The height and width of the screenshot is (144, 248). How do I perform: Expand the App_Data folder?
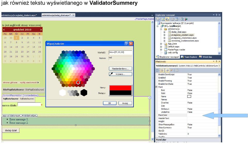(x=161, y=44)
